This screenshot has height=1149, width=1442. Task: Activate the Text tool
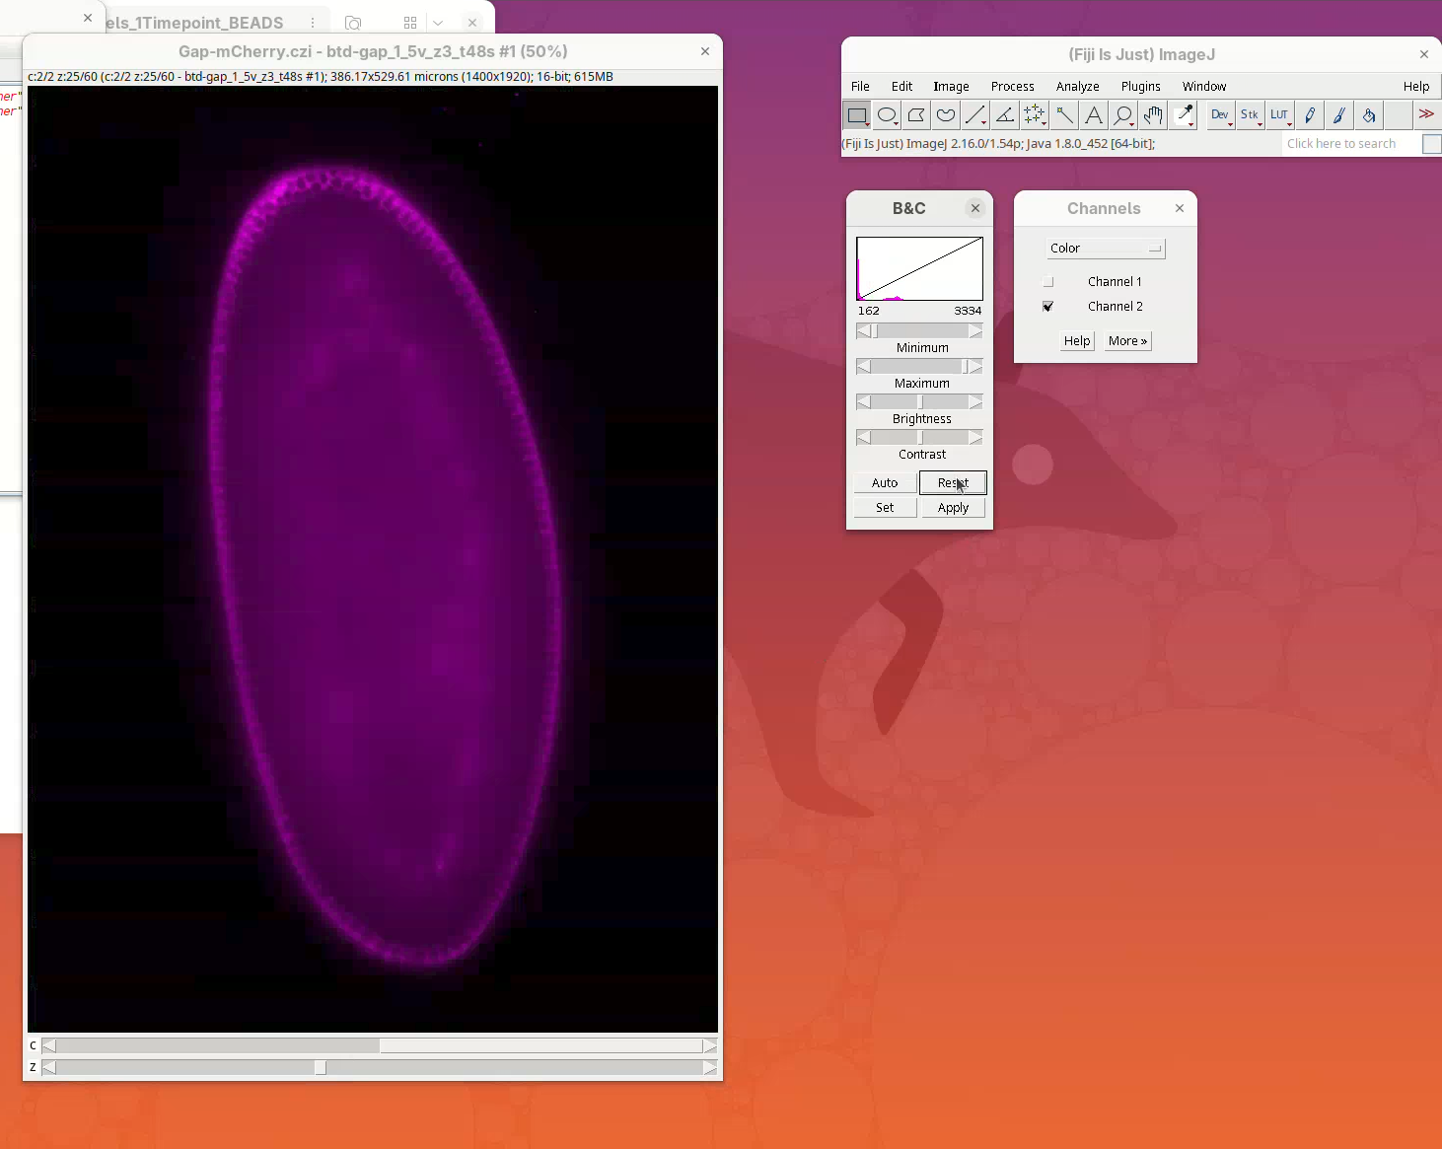coord(1094,115)
